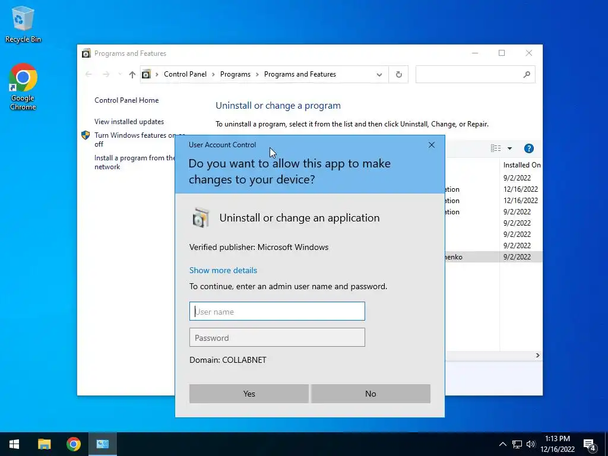The width and height of the screenshot is (608, 456).
Task: Click the shield icon beside Turn Windows features
Action: (x=85, y=135)
